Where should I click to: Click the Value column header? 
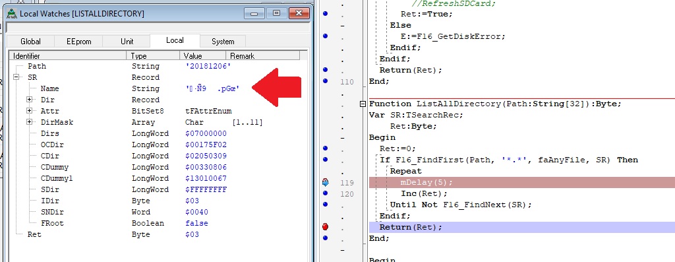[203, 55]
